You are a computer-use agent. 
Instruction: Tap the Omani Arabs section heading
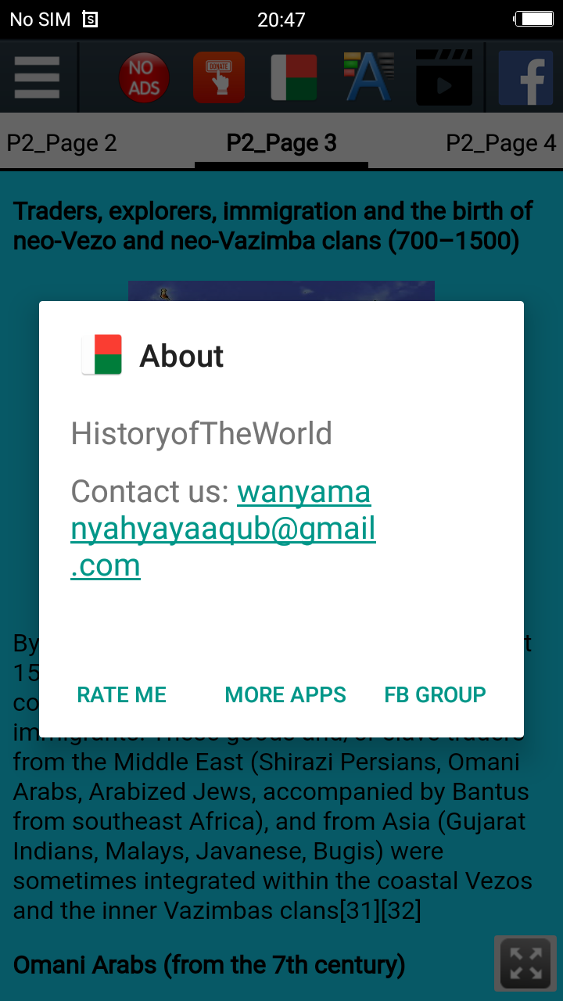pos(209,965)
